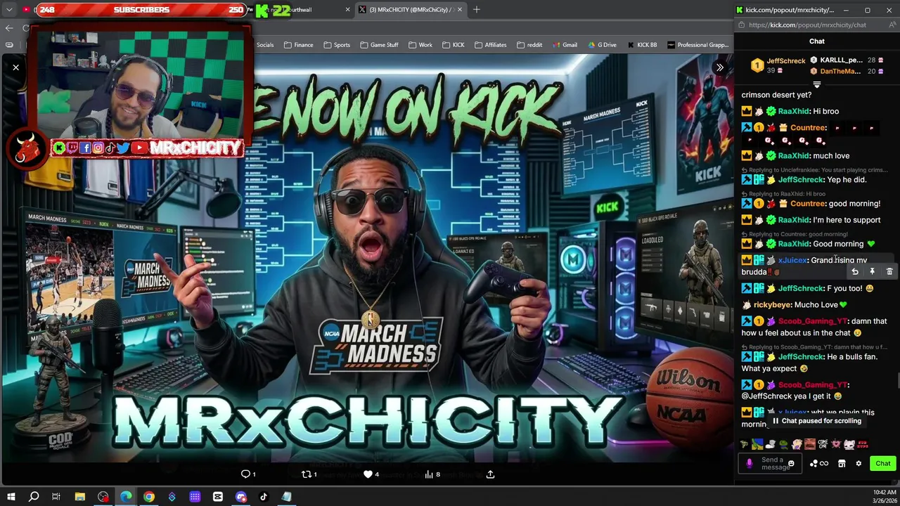Image resolution: width=900 pixels, height=506 pixels.
Task: Click RaaXhid username on 'Hi broo'
Action: (x=793, y=111)
